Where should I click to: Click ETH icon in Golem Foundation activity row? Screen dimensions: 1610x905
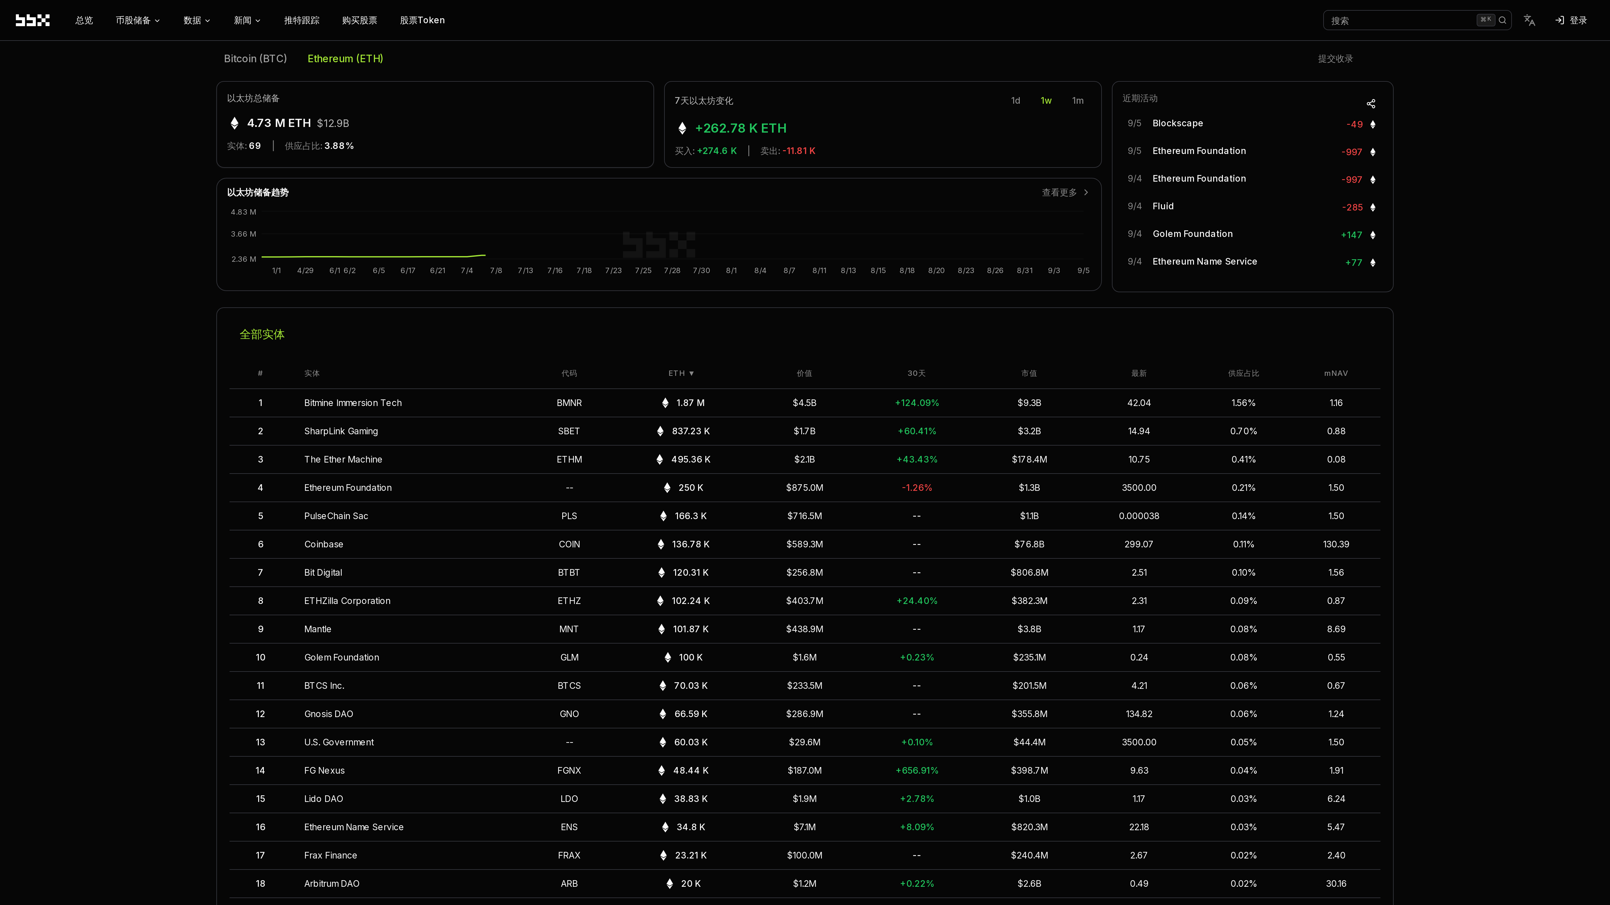tap(1373, 235)
